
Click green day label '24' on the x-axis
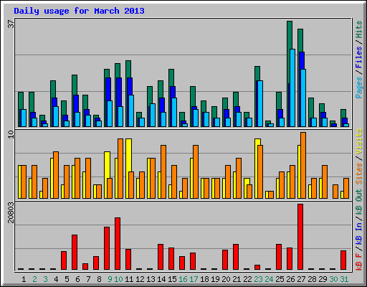point(269,279)
